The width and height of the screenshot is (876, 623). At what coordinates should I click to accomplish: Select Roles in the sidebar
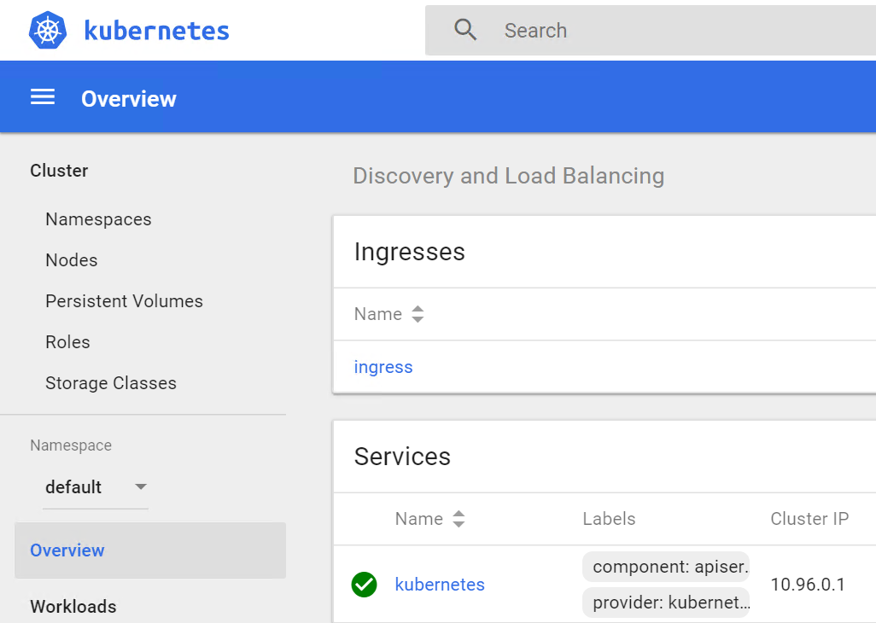pyautogui.click(x=67, y=341)
